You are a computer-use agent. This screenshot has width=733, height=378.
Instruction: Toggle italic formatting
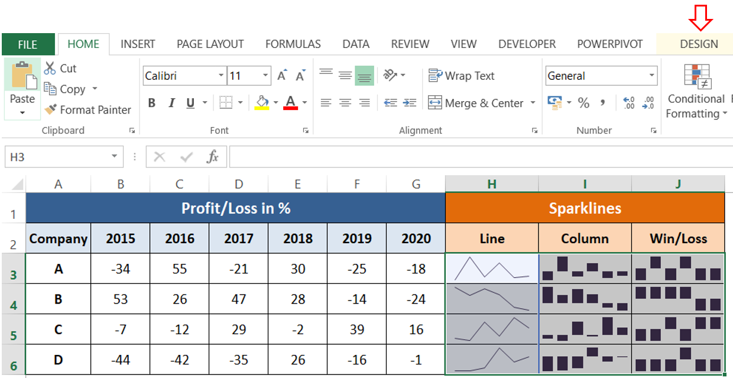pos(171,102)
